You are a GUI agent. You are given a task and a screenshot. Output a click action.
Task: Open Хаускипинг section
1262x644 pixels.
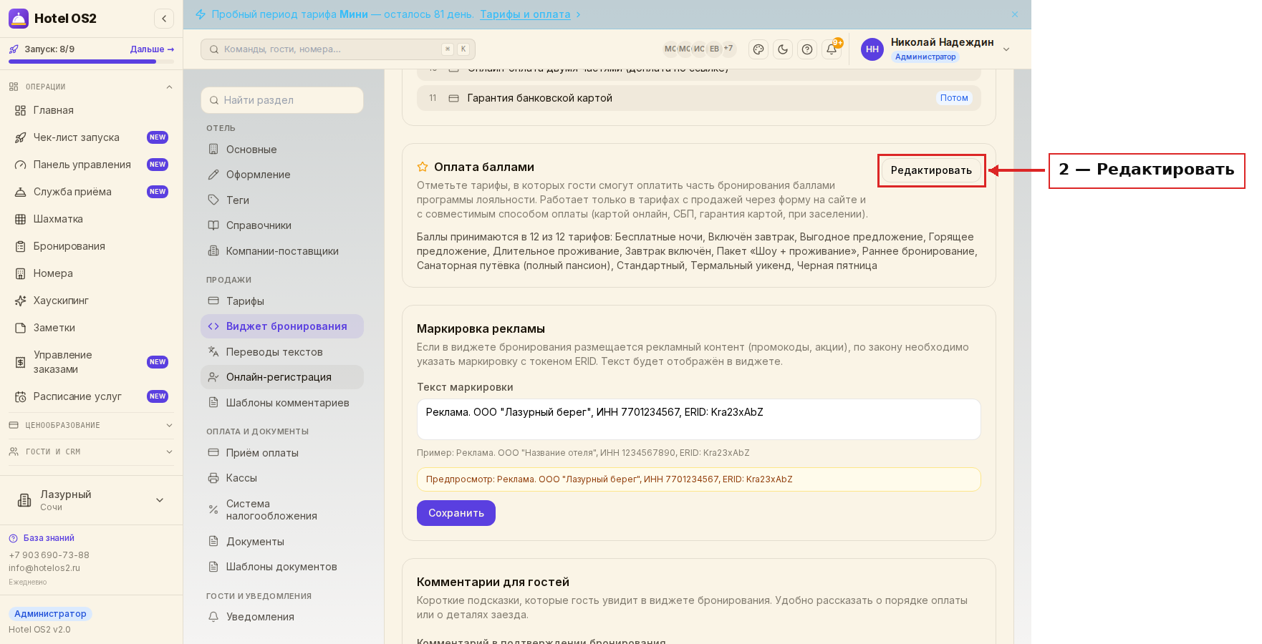tap(91, 301)
